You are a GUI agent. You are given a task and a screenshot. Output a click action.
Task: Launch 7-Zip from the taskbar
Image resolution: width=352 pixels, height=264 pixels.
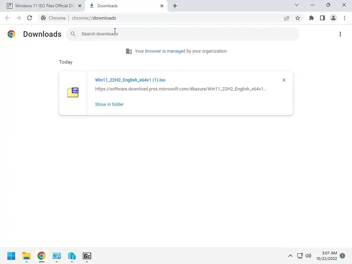[87, 256]
